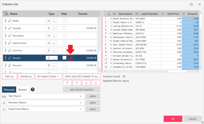Click the pencil edit icon for Description
Viewport: 204px width, 124px height.
click(x=10, y=36)
